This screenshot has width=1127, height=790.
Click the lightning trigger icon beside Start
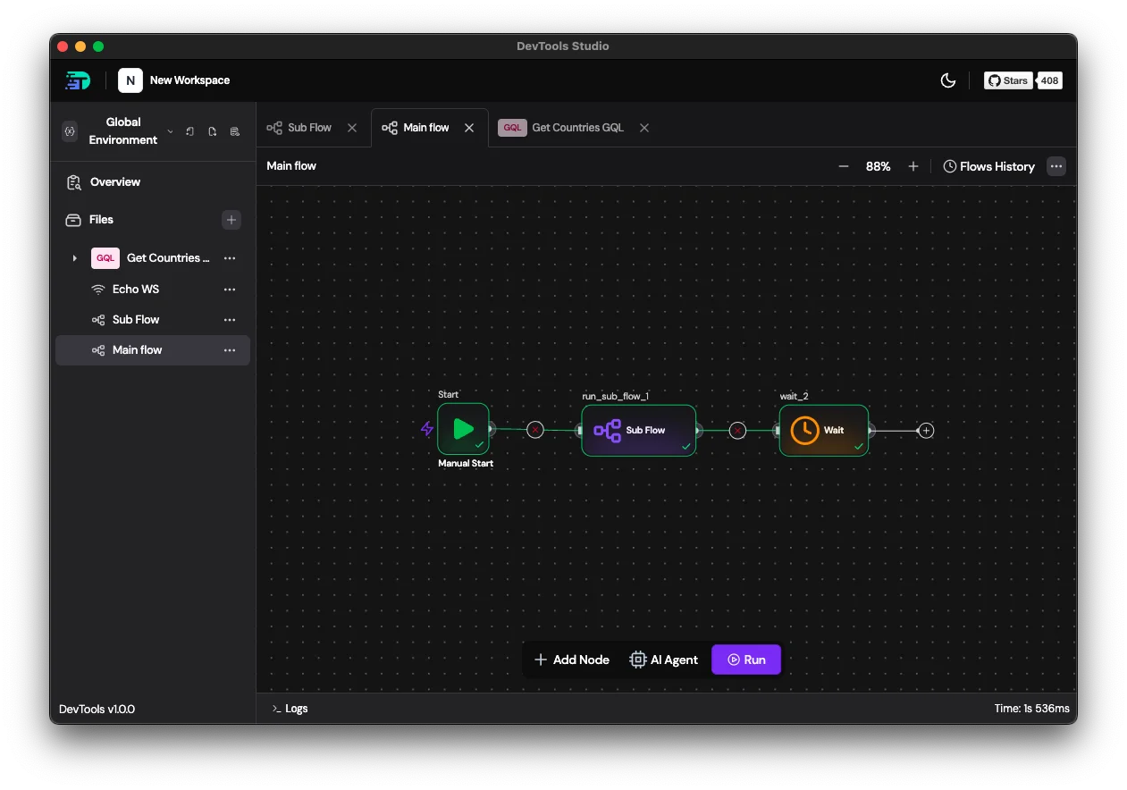tap(427, 429)
